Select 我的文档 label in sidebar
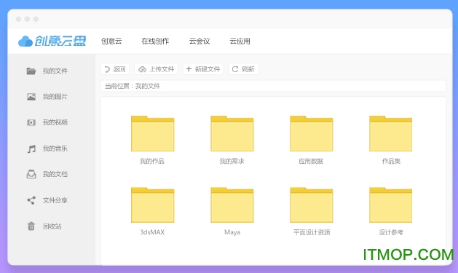The image size is (458, 273). point(55,174)
